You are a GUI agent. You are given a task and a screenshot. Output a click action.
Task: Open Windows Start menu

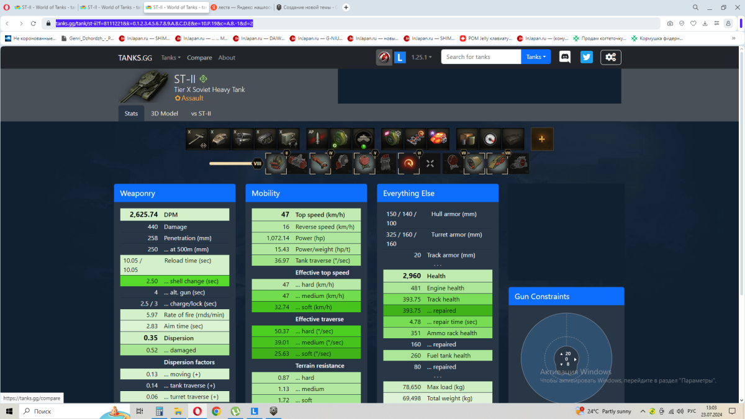pyautogui.click(x=9, y=411)
